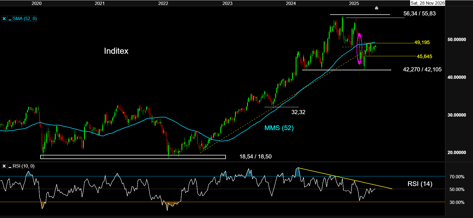Select the 18,54 / 18,50 annotation
The height and width of the screenshot is (218, 473).
[x=255, y=157]
